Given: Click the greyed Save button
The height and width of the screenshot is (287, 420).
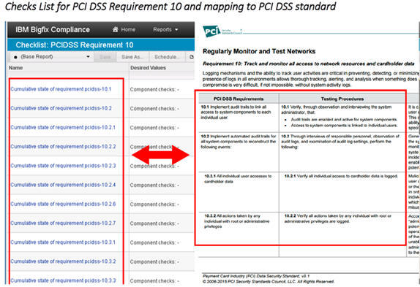Looking at the screenshot, I should pos(105,57).
